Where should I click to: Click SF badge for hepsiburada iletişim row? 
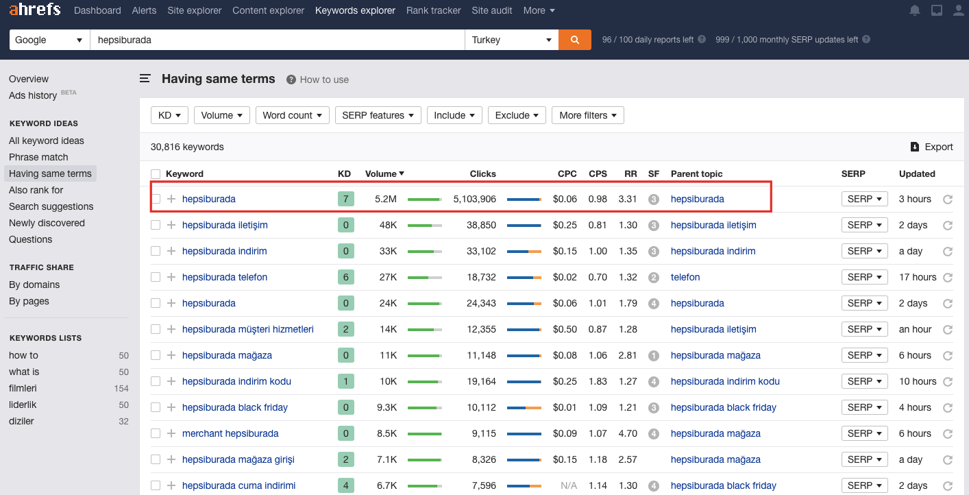pyautogui.click(x=654, y=226)
